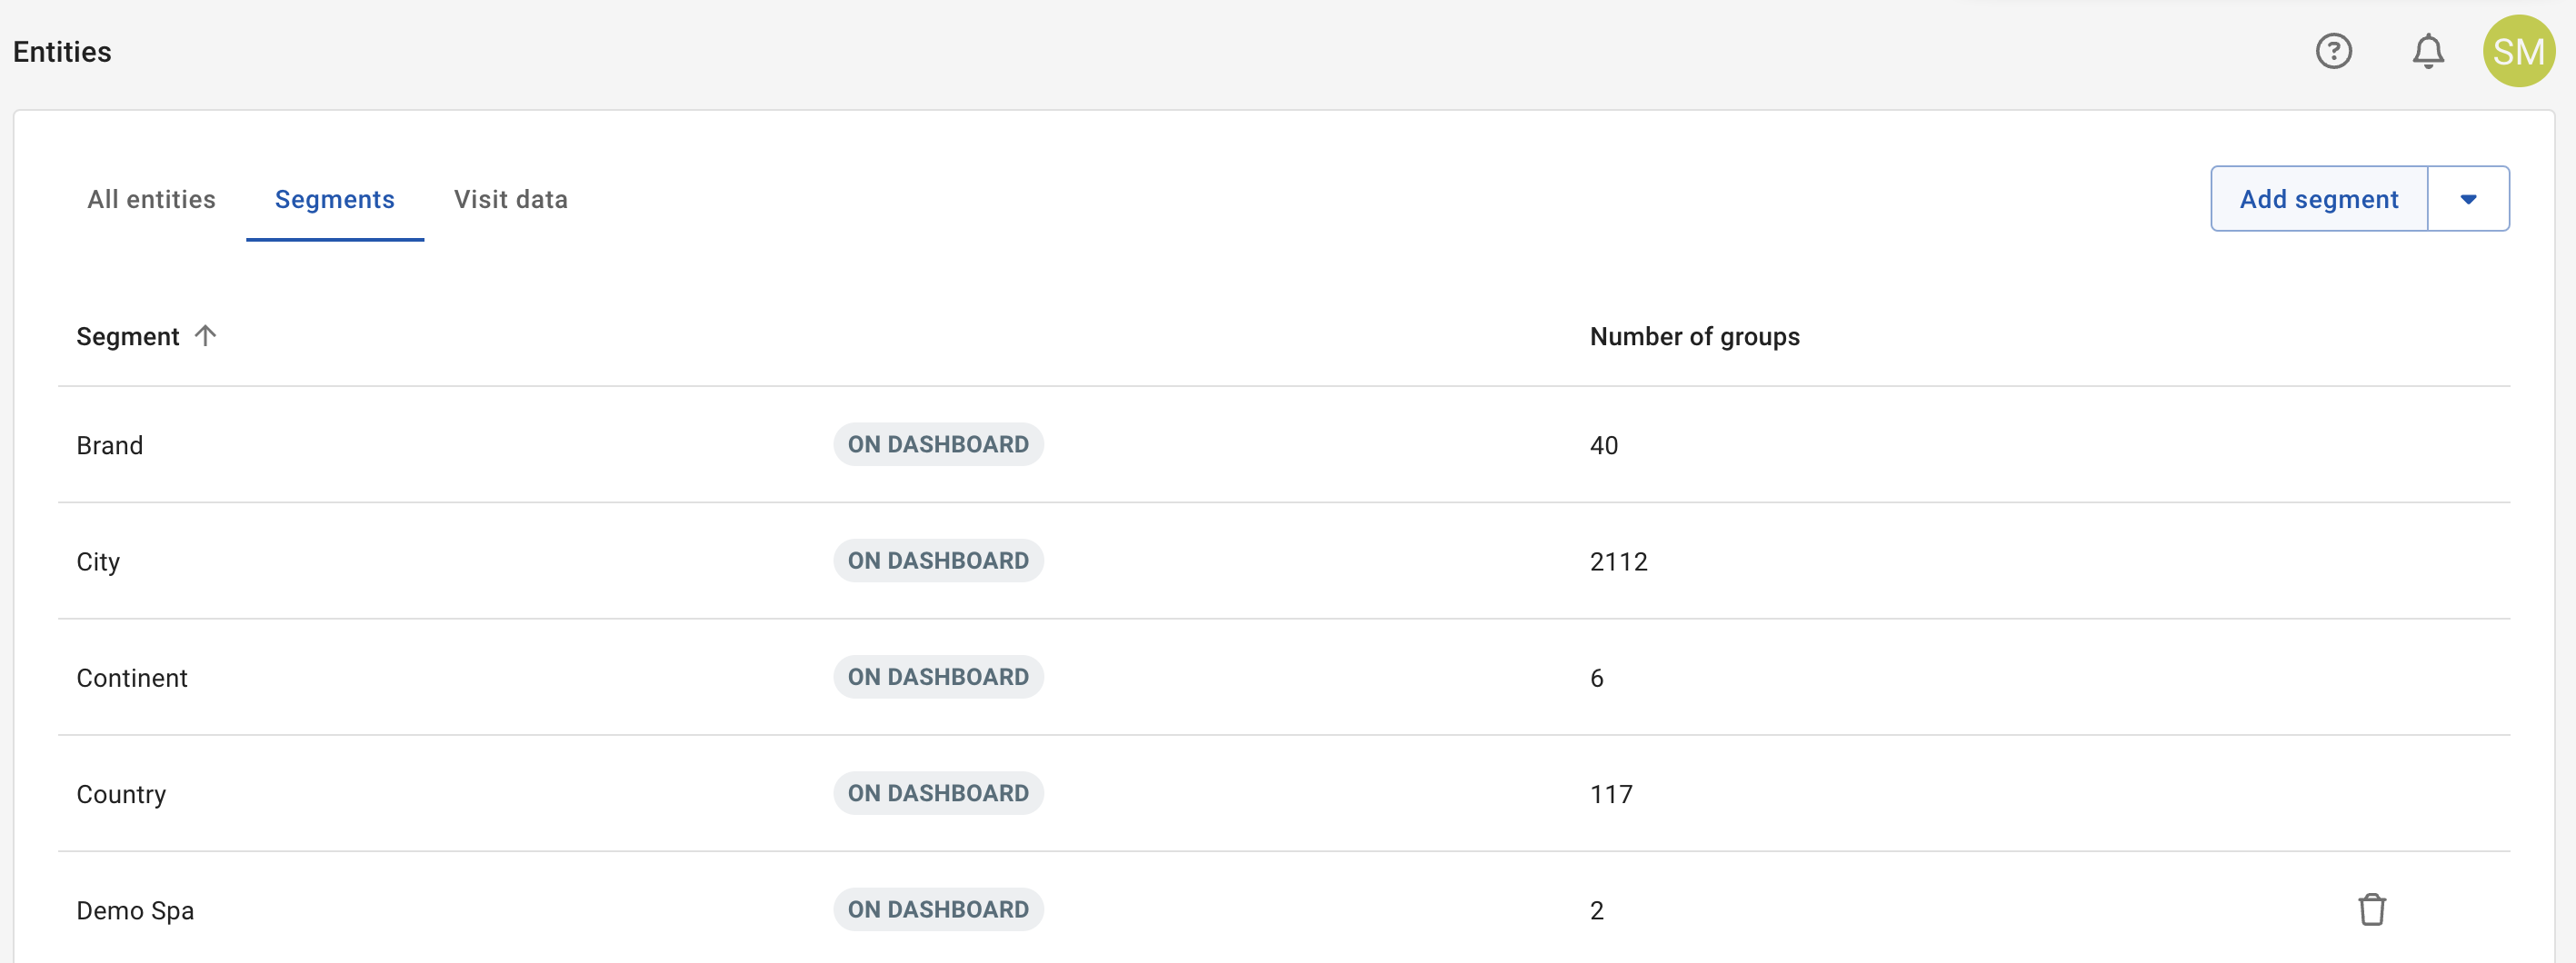
Task: Click the Entities page title
Action: 62,52
